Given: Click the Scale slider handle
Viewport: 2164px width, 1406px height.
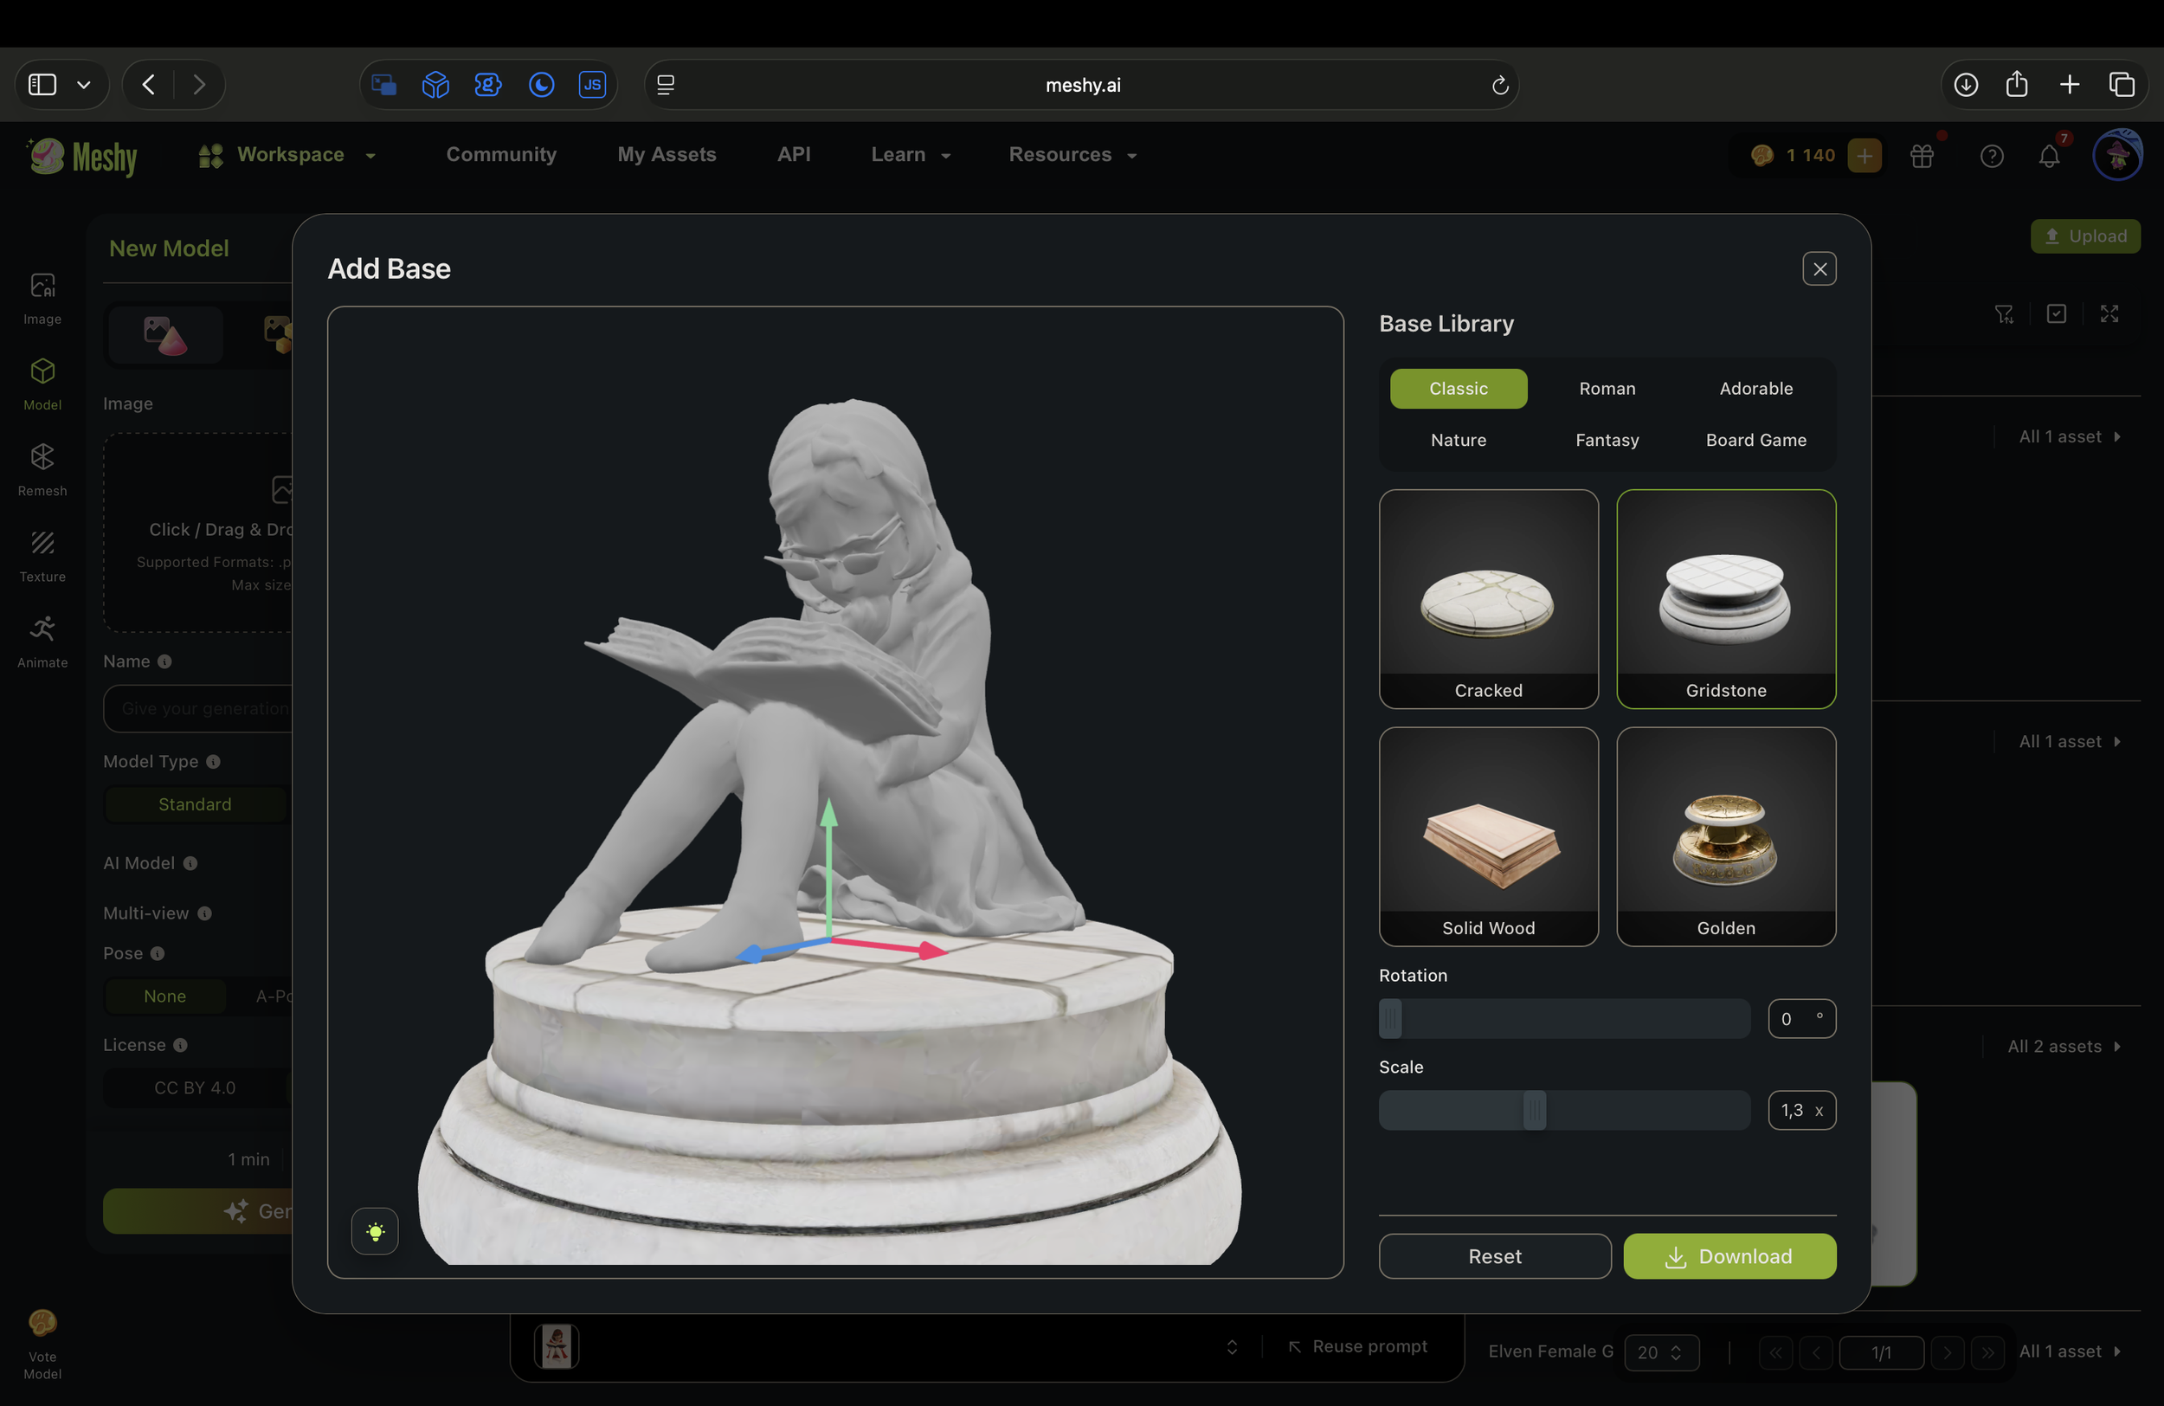Looking at the screenshot, I should [1534, 1110].
